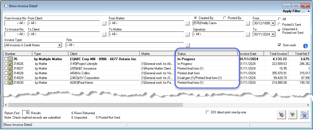Click the 4,133.23 total invoice cell
Screen dimensions: 313x130
(x=276, y=59)
